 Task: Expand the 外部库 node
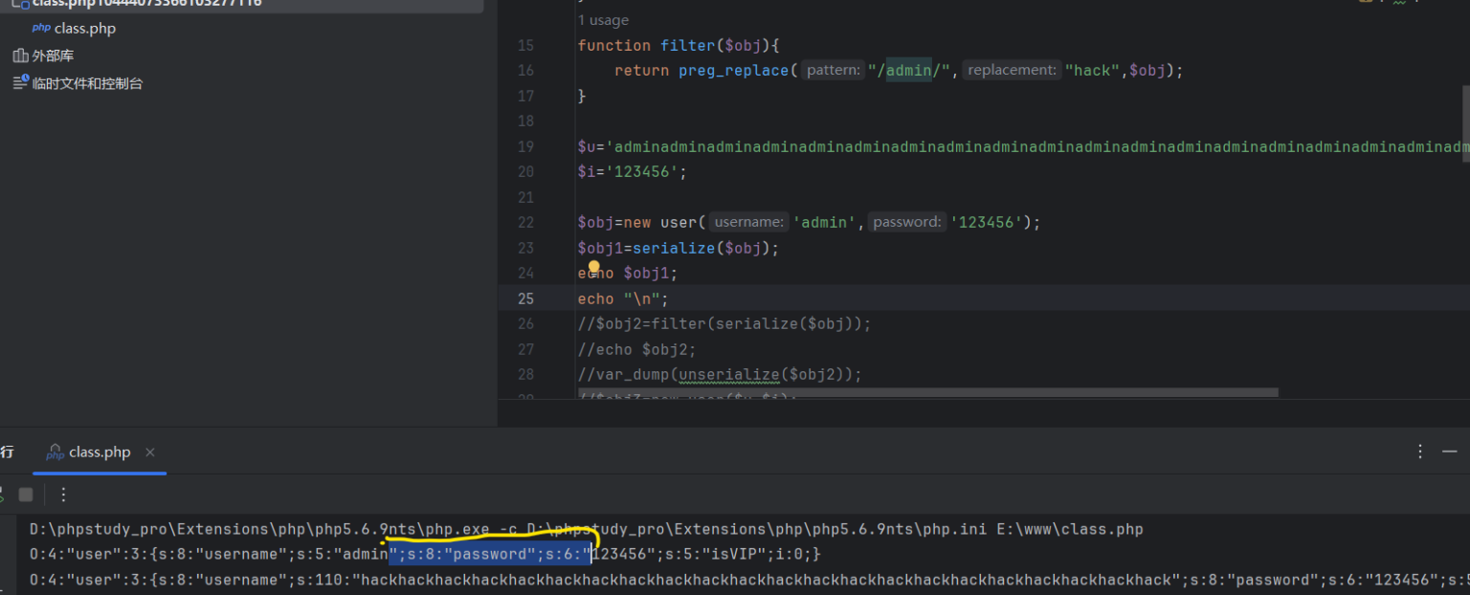click(53, 55)
